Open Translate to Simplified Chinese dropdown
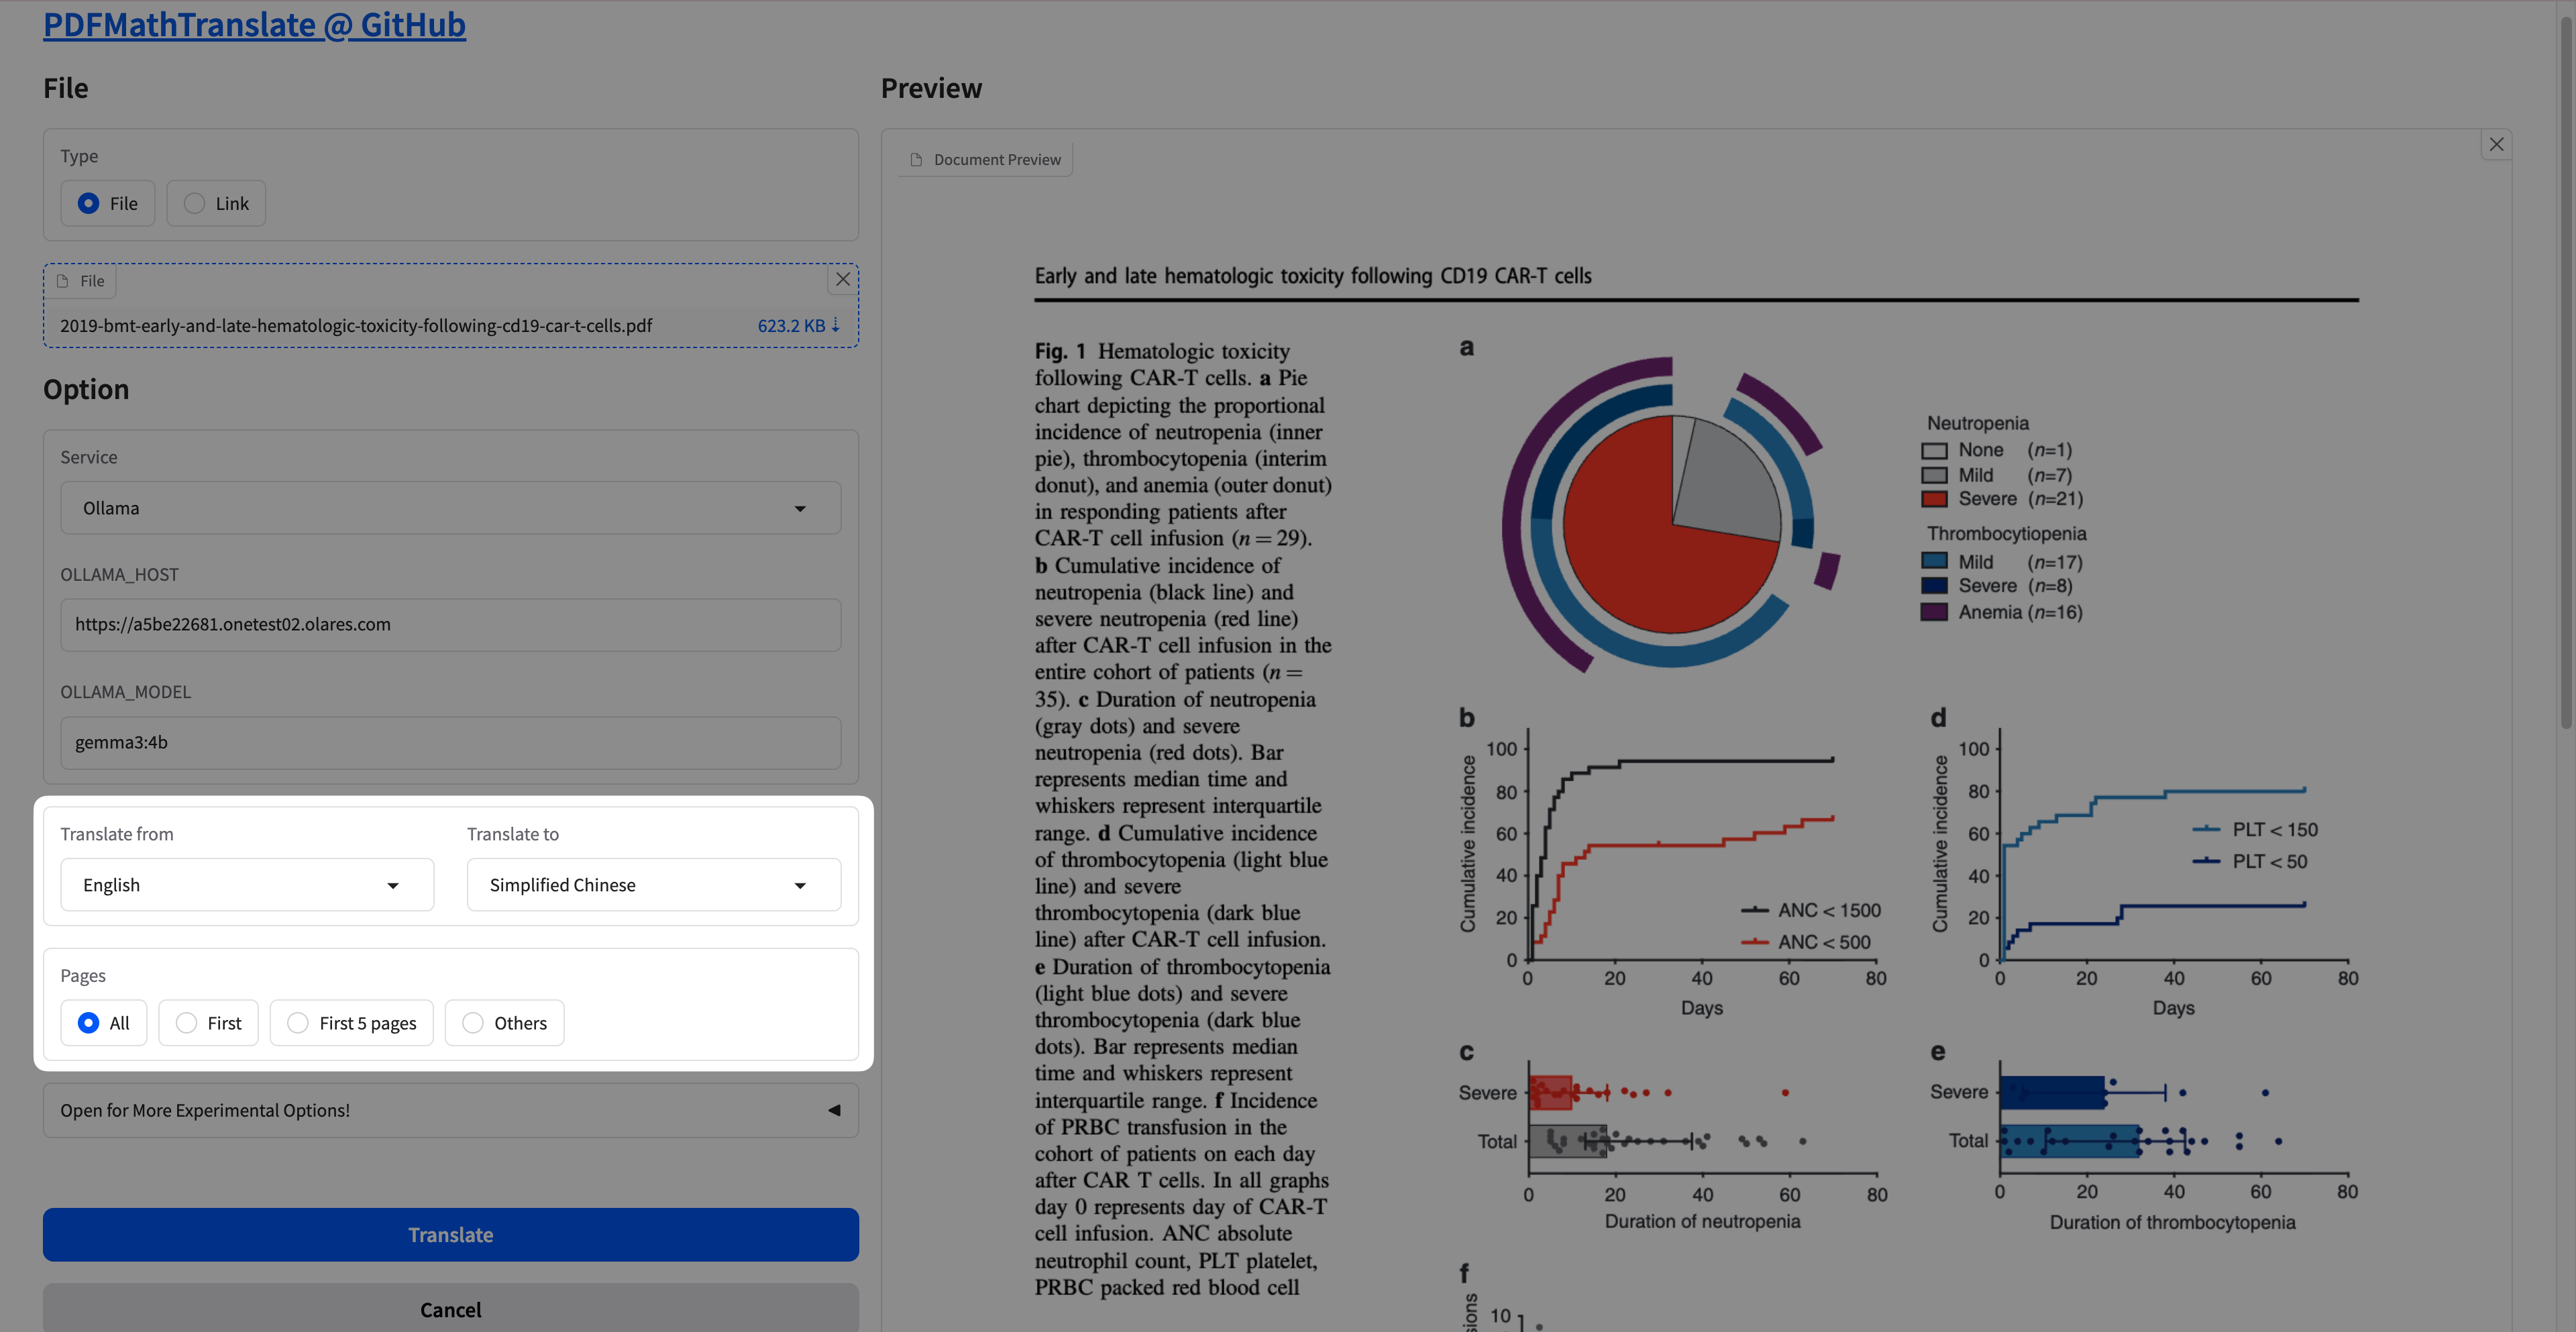The image size is (2576, 1332). click(653, 885)
